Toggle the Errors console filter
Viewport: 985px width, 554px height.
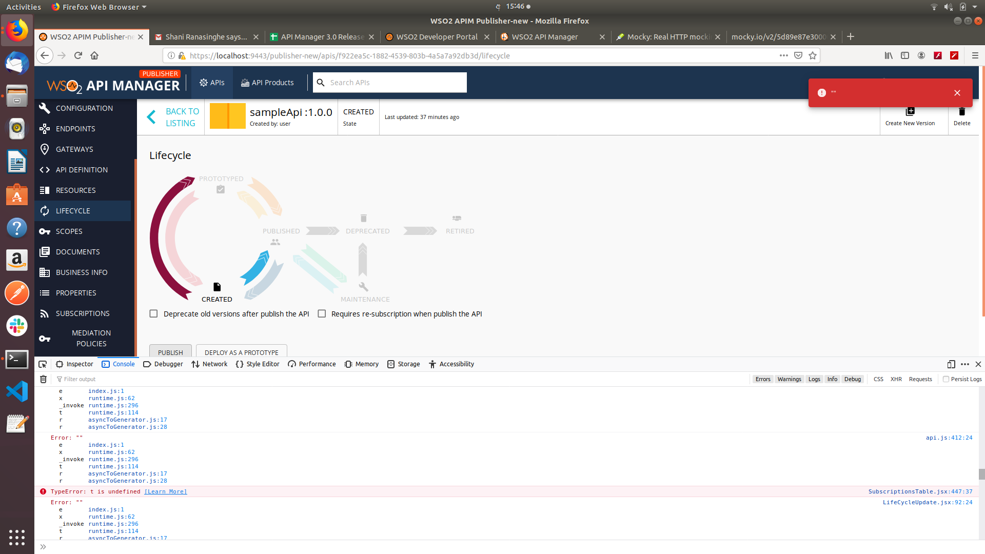[x=763, y=379]
